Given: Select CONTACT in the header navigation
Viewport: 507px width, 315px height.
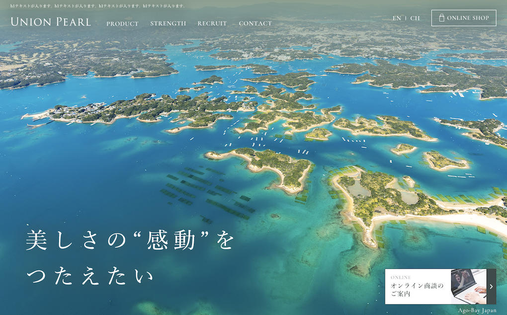Looking at the screenshot, I should (x=255, y=23).
